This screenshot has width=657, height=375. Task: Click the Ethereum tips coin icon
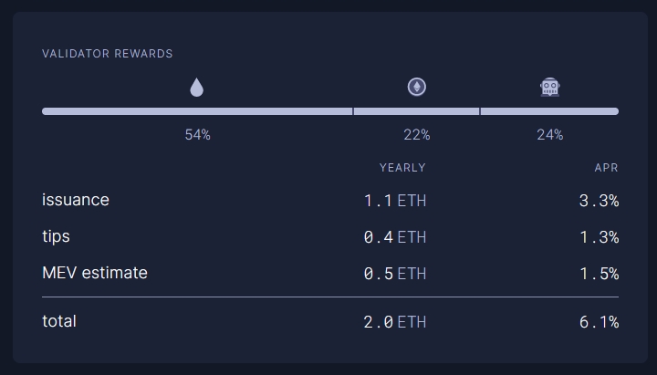coord(417,88)
